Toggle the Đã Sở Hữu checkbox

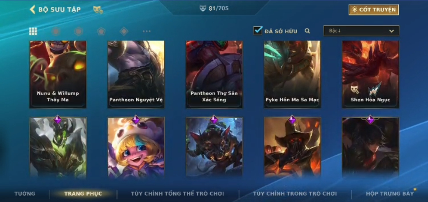click(258, 30)
